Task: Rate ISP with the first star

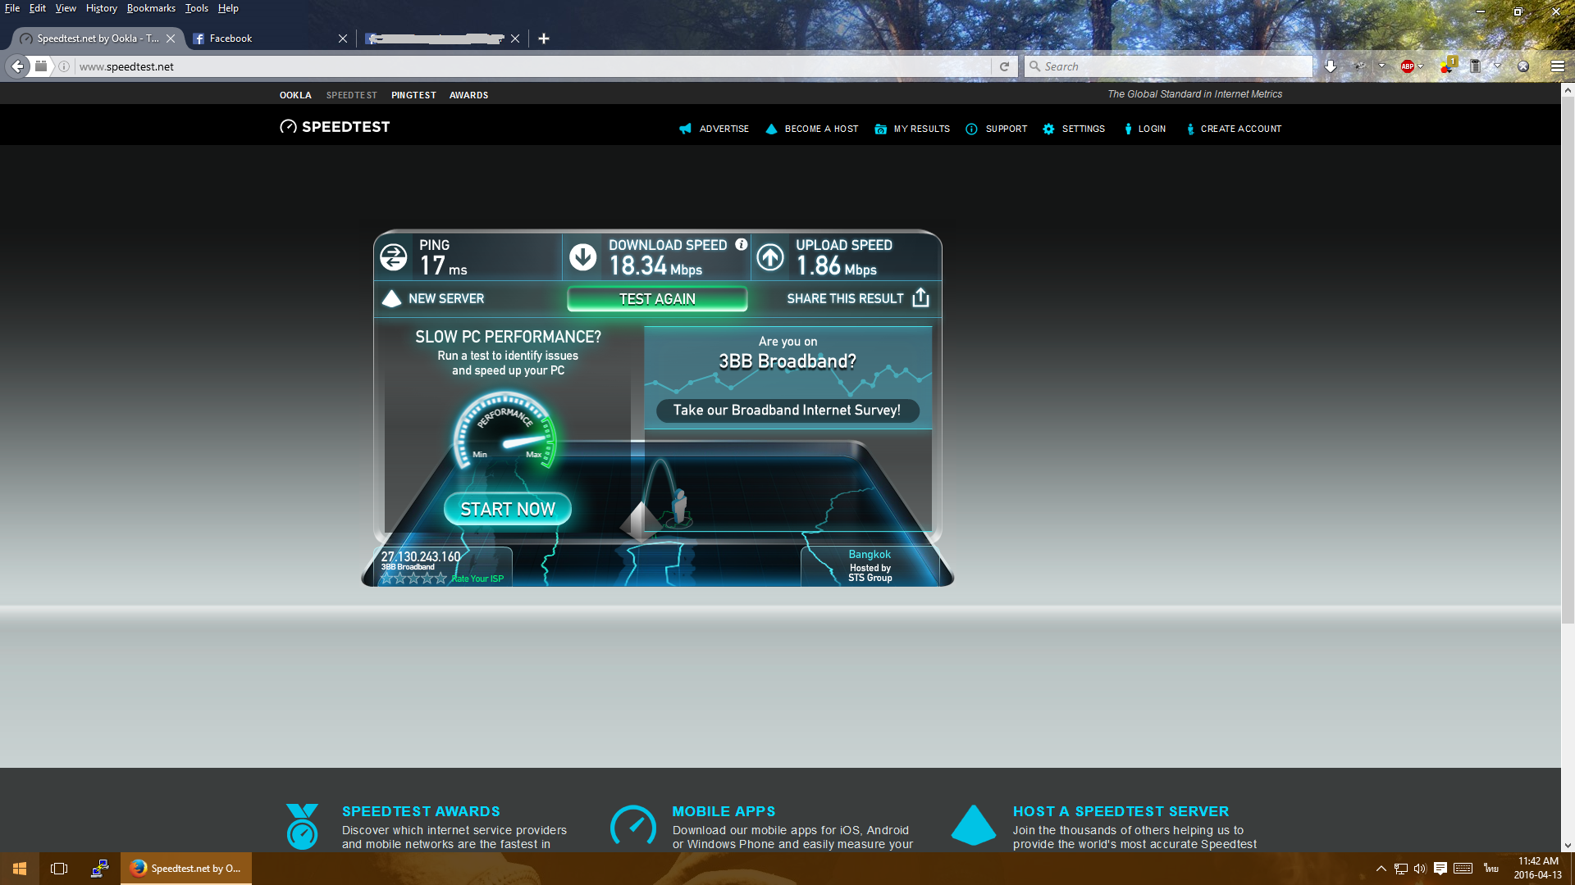Action: click(387, 579)
